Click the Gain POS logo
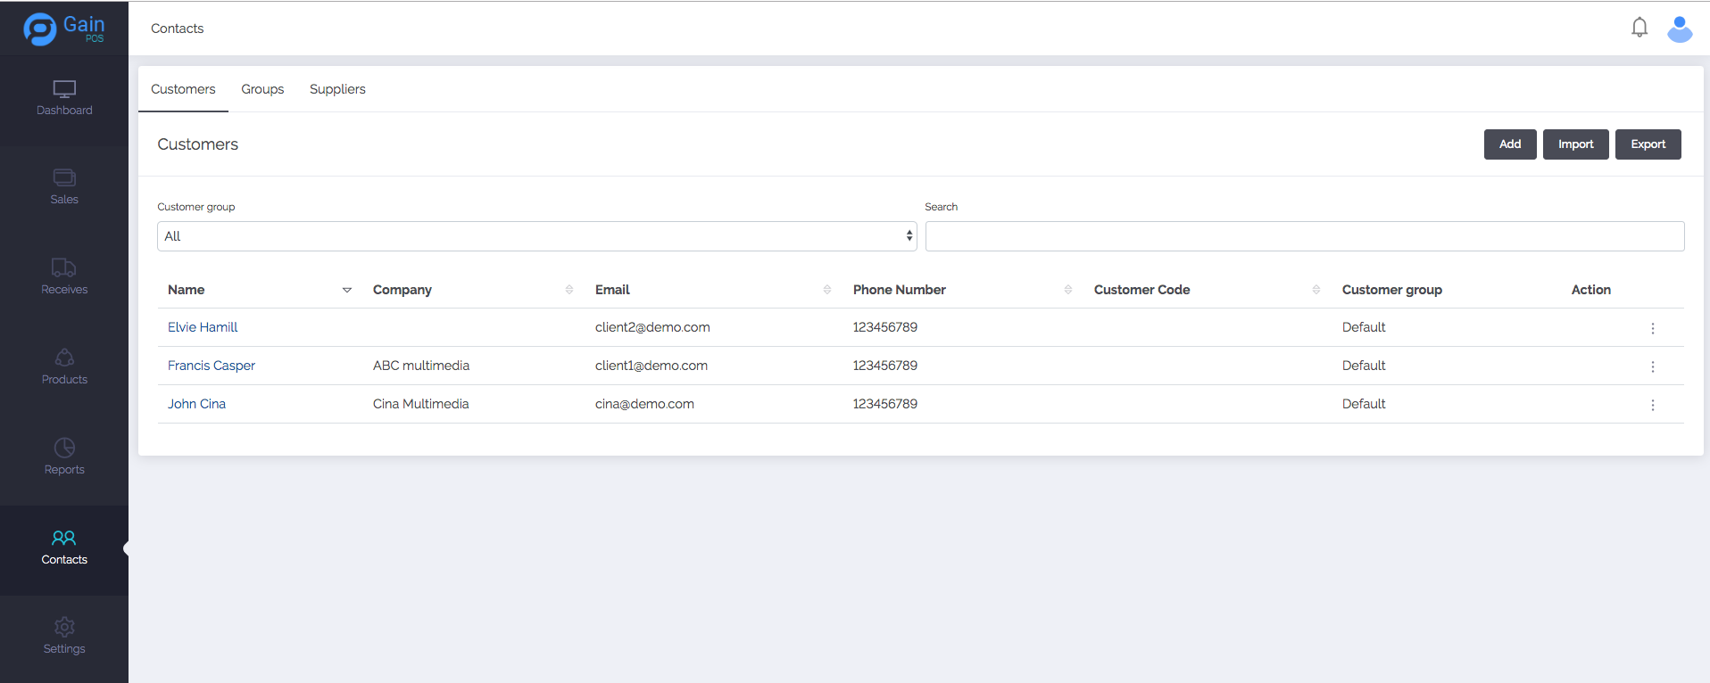 (64, 29)
